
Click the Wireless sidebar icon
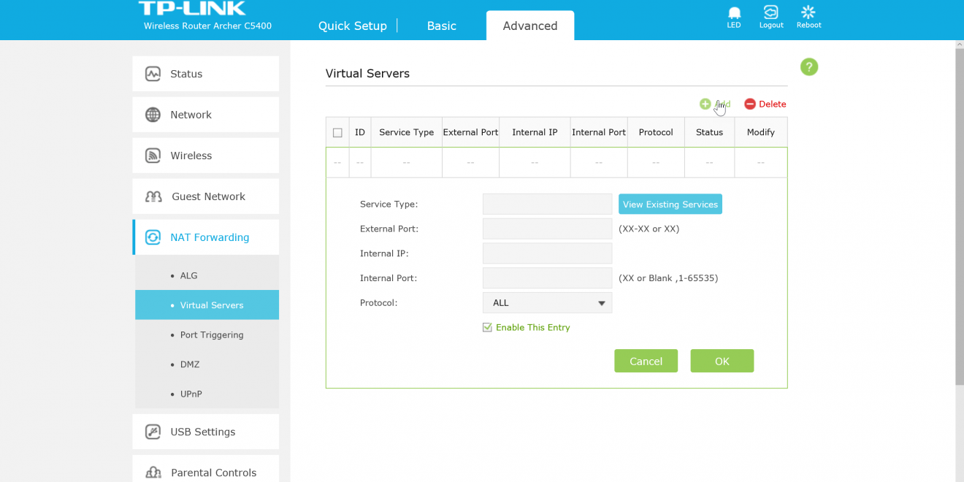pyautogui.click(x=153, y=156)
